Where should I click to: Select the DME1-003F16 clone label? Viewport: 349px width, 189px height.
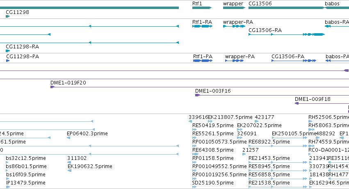click(213, 91)
